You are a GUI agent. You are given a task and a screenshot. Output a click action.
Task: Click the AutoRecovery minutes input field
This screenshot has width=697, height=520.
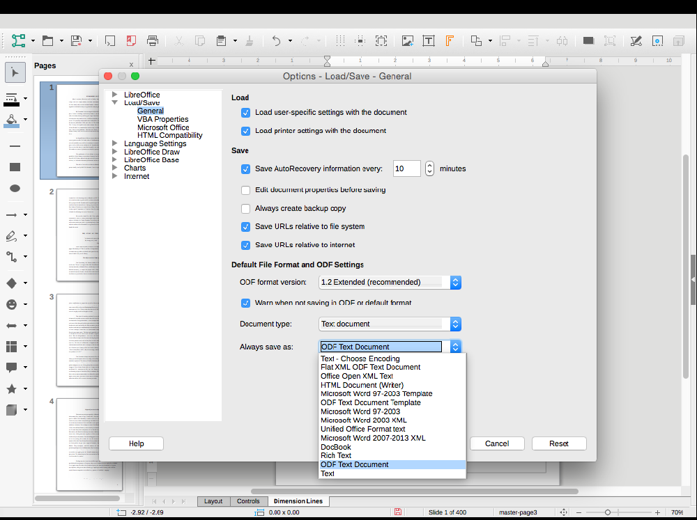coord(407,168)
